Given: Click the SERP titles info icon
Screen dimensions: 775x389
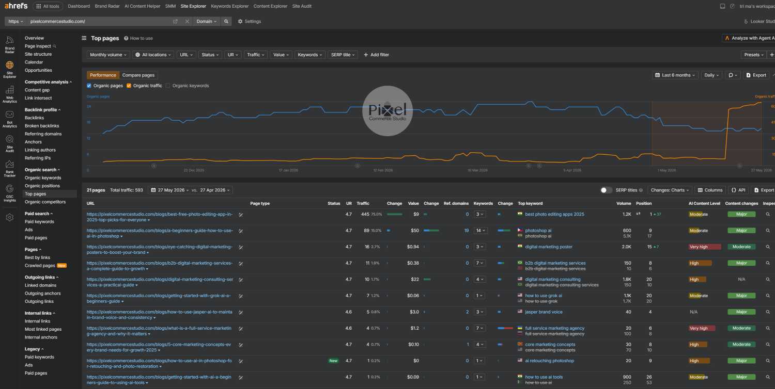Looking at the screenshot, I should pyautogui.click(x=641, y=190).
